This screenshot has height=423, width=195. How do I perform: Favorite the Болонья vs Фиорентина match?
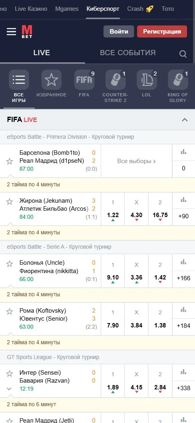(10, 263)
